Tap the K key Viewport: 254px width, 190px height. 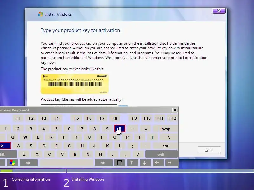tap(107, 146)
